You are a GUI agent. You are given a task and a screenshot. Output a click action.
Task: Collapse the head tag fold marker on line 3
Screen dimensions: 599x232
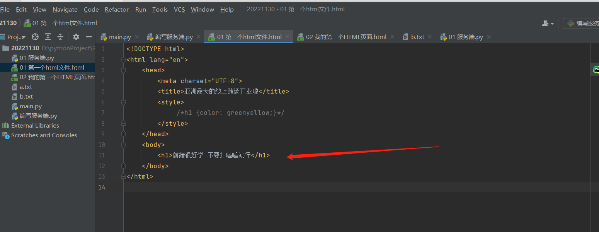point(123,70)
